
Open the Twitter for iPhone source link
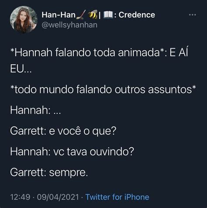(x=117, y=197)
